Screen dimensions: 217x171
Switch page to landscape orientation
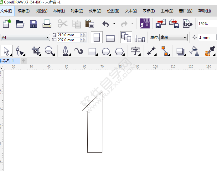click(110, 38)
